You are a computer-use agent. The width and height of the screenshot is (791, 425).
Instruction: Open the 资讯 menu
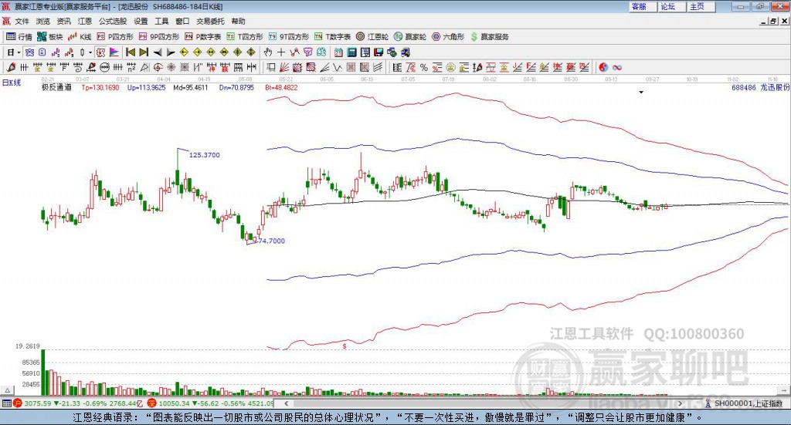coord(63,21)
